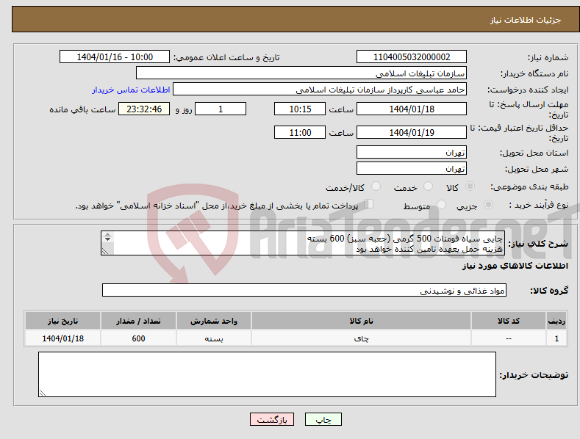
Task: Click the response deadline date 1404/01/18 field
Action: click(412, 109)
